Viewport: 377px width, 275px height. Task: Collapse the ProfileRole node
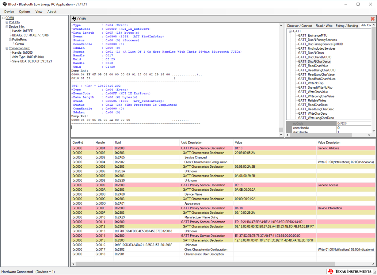[10, 40]
